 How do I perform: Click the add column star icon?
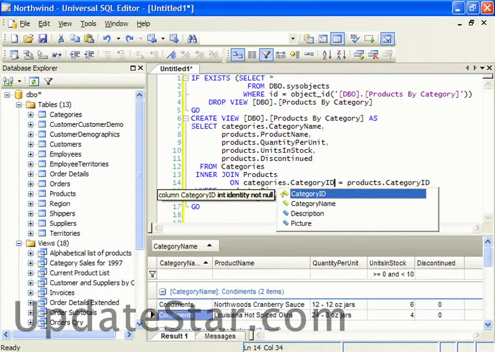(x=295, y=55)
